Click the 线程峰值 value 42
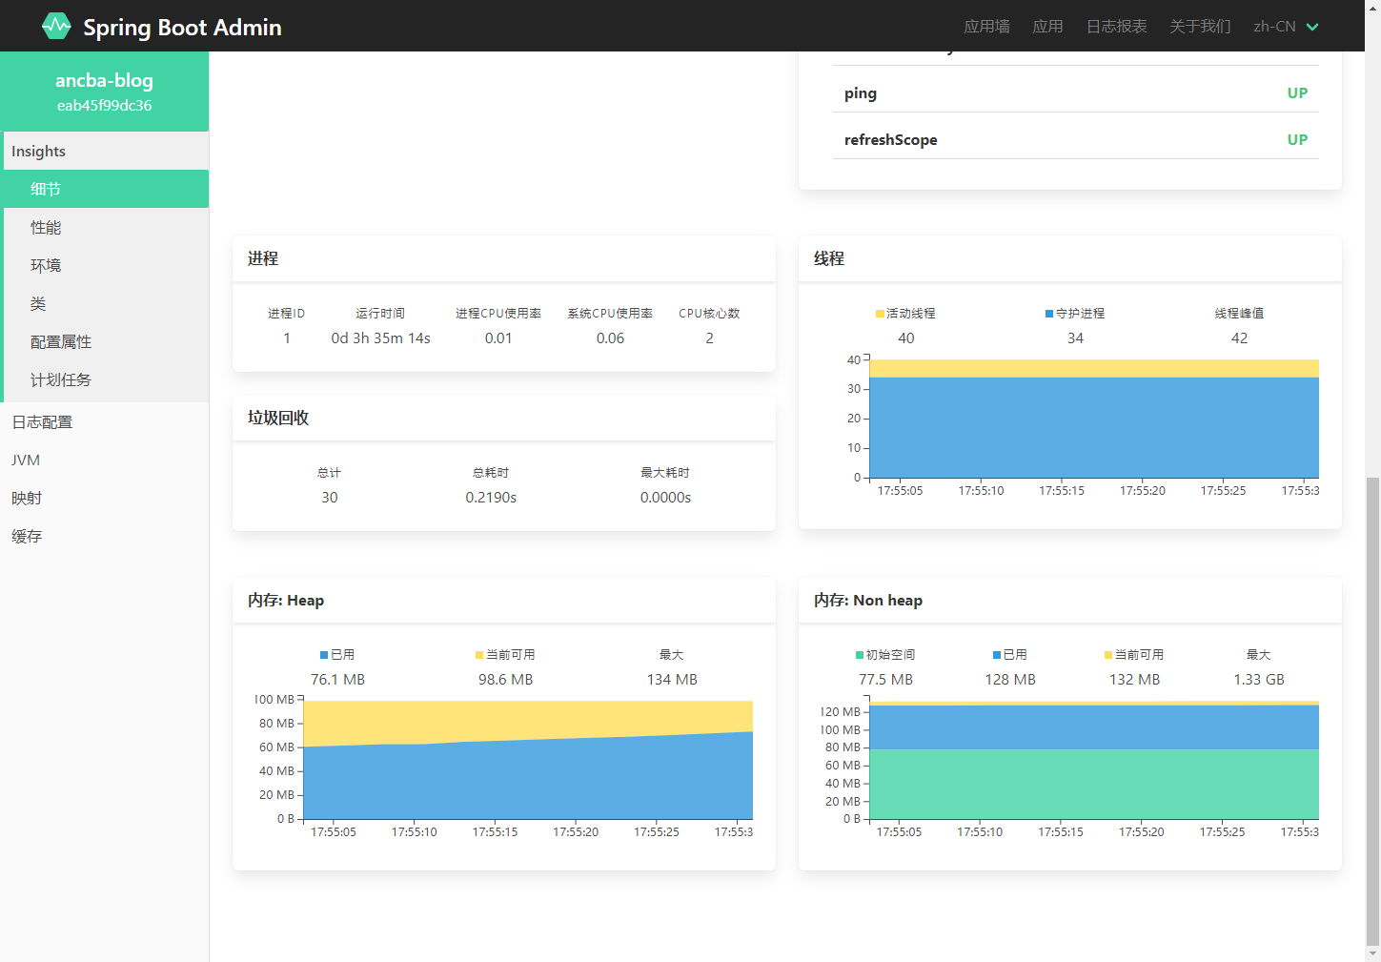1381x962 pixels. click(x=1239, y=338)
